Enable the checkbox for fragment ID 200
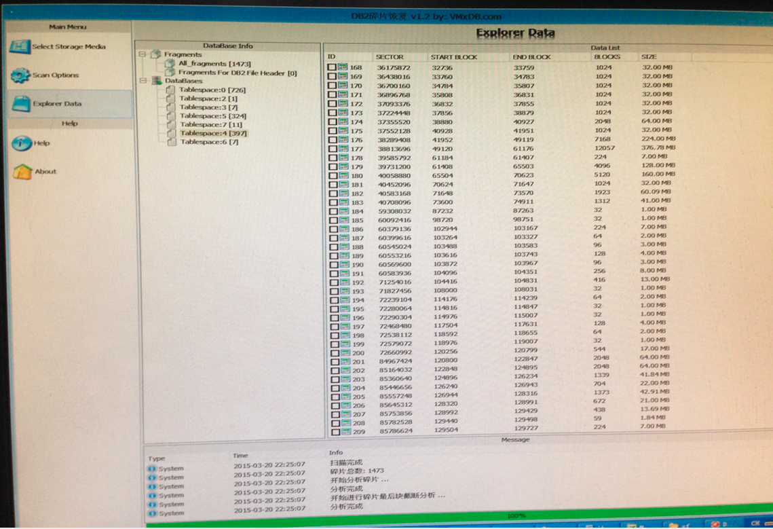Viewport: 773px width, 529px height. [335, 353]
